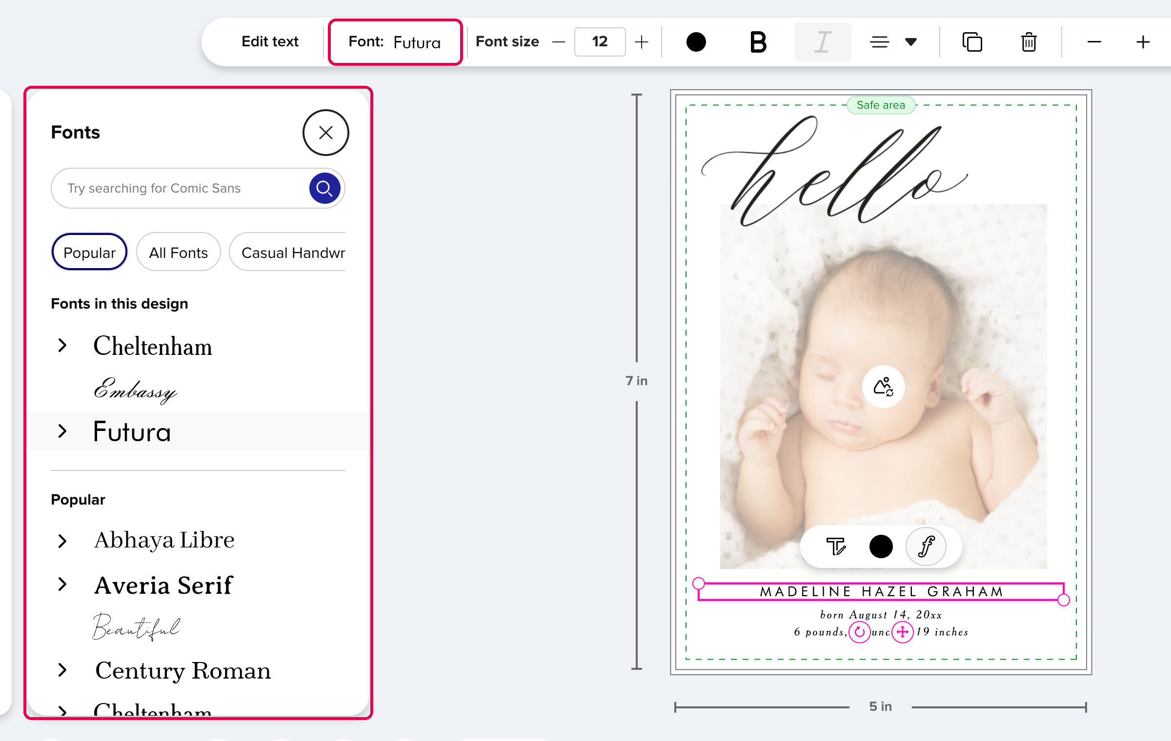Choose the Century Roman font name

[183, 670]
